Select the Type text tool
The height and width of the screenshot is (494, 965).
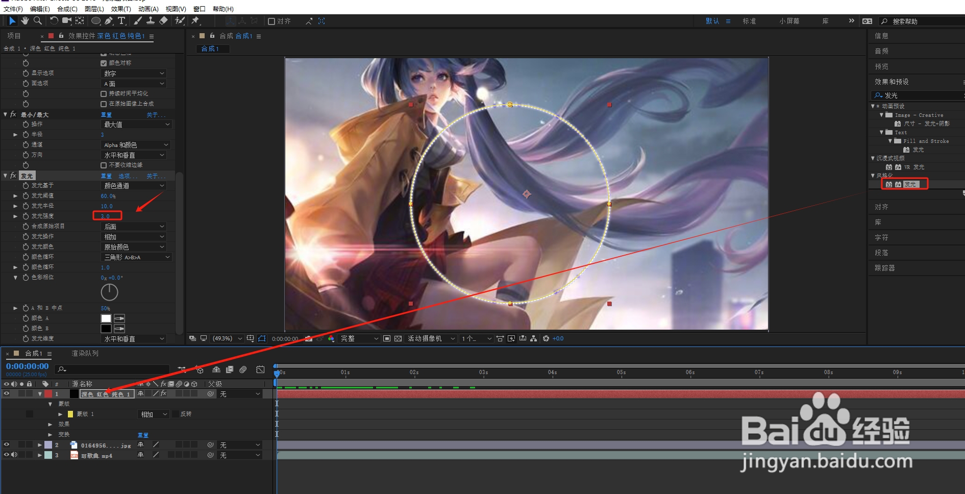point(121,20)
